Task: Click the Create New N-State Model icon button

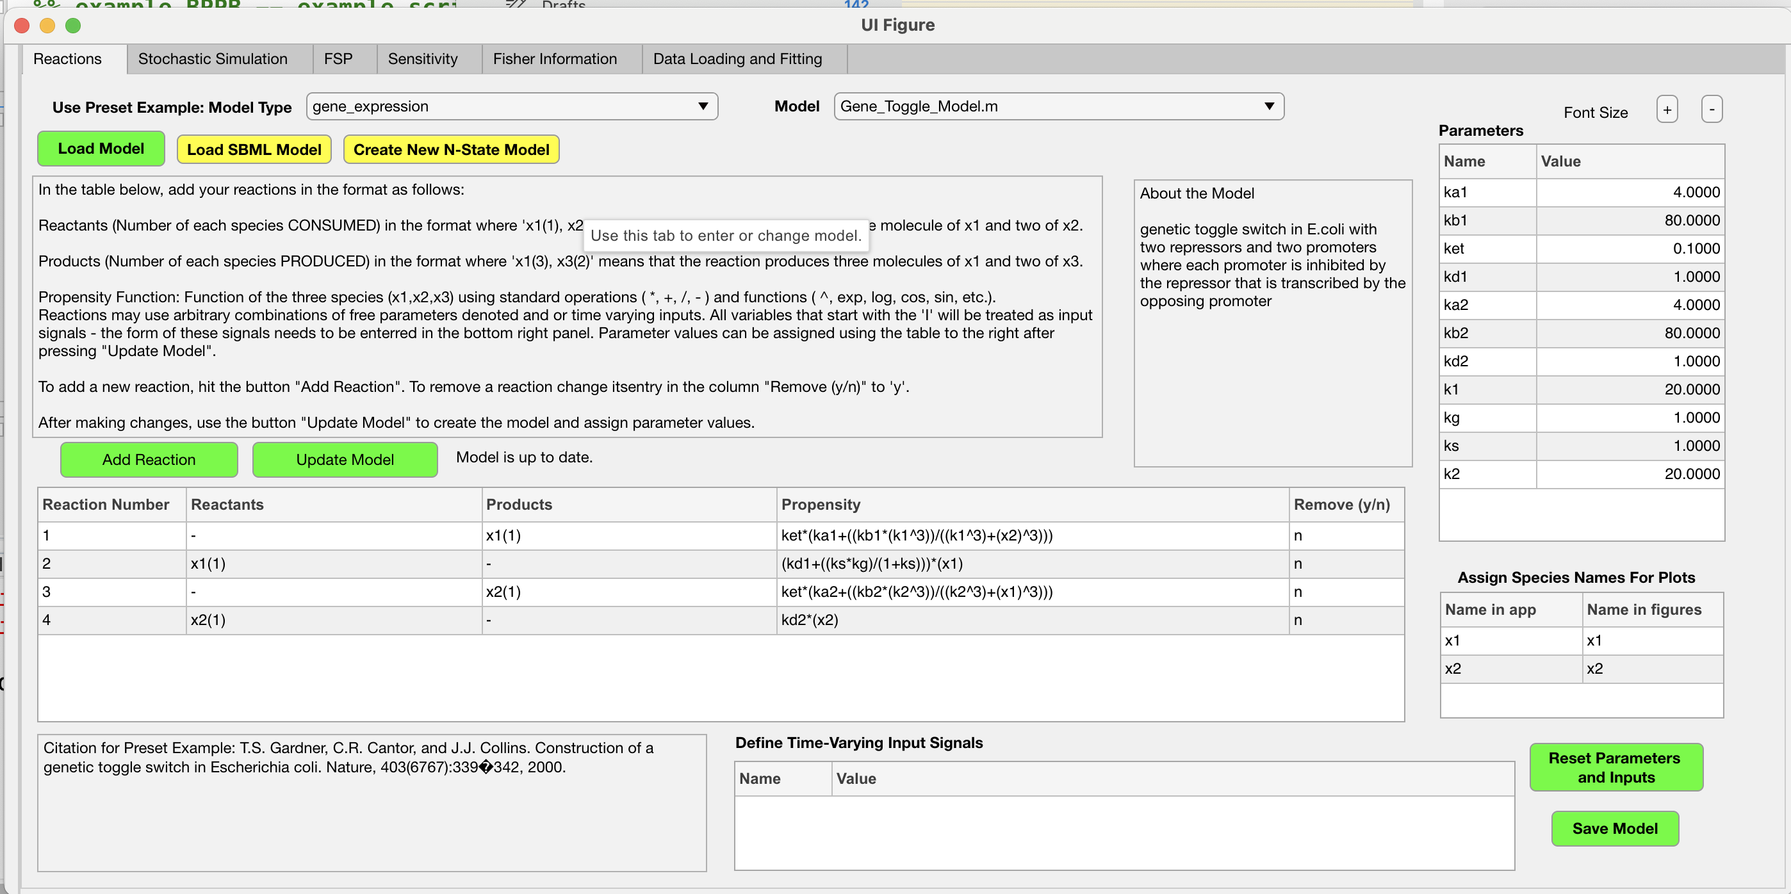Action: coord(450,150)
